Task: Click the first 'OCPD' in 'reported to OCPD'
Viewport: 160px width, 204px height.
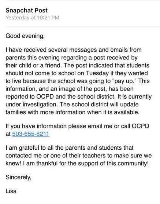Action: [x=45, y=96]
